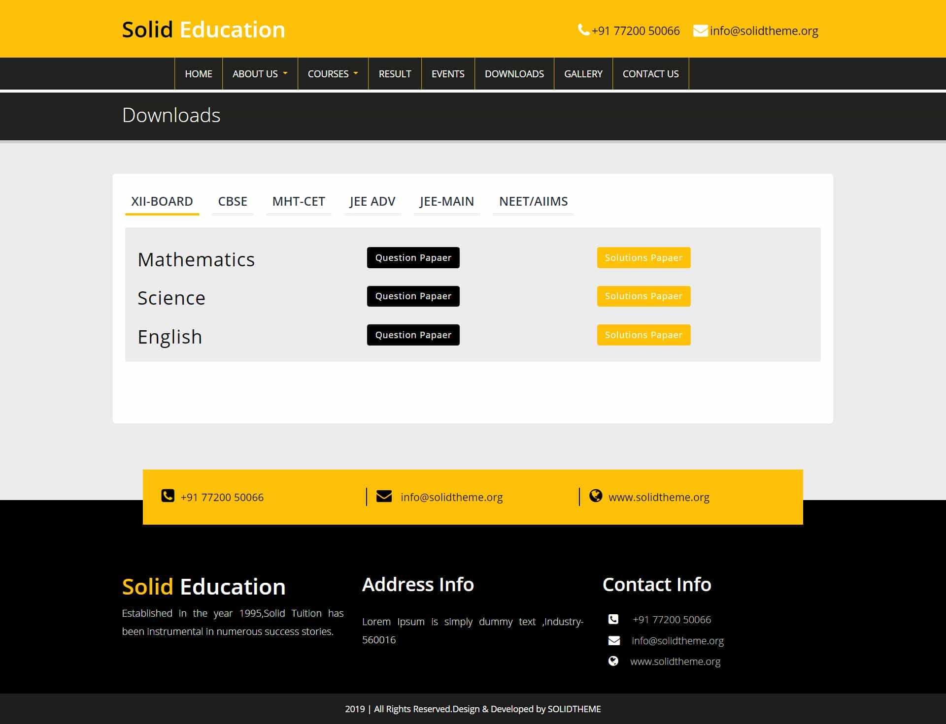The image size is (946, 724).
Task: Click the phone icon in yellow contact strip
Action: pyautogui.click(x=168, y=496)
